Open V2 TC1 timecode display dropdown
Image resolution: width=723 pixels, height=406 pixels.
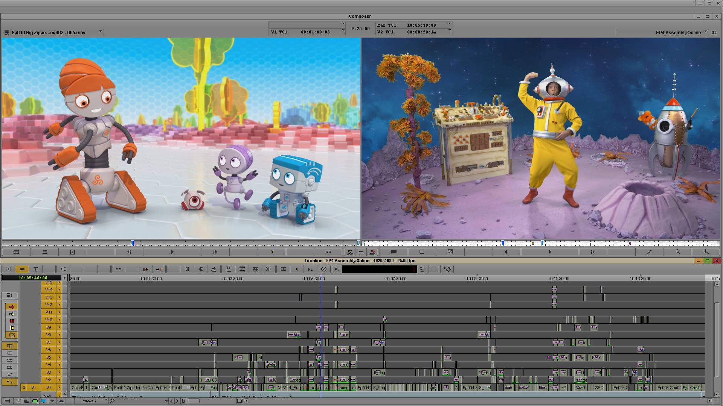click(450, 31)
